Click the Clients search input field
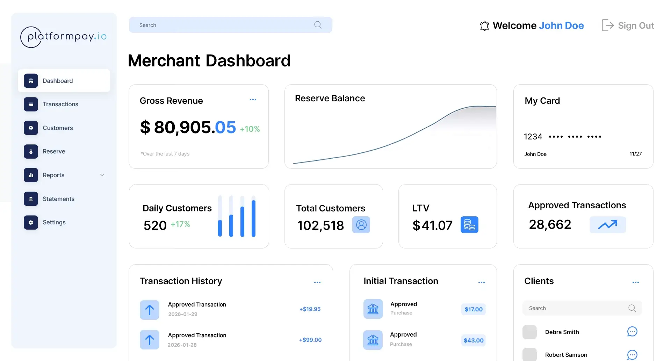Viewport: 671px width, 361px height. (577, 308)
